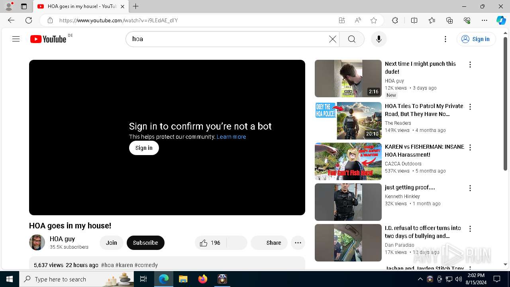510x287 pixels.
Task: Open the favorites list icon
Action: 432,20
